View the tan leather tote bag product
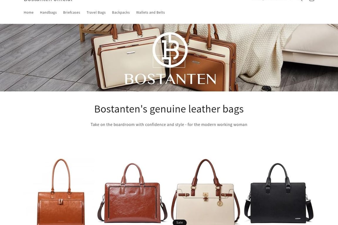 [x=61, y=192]
